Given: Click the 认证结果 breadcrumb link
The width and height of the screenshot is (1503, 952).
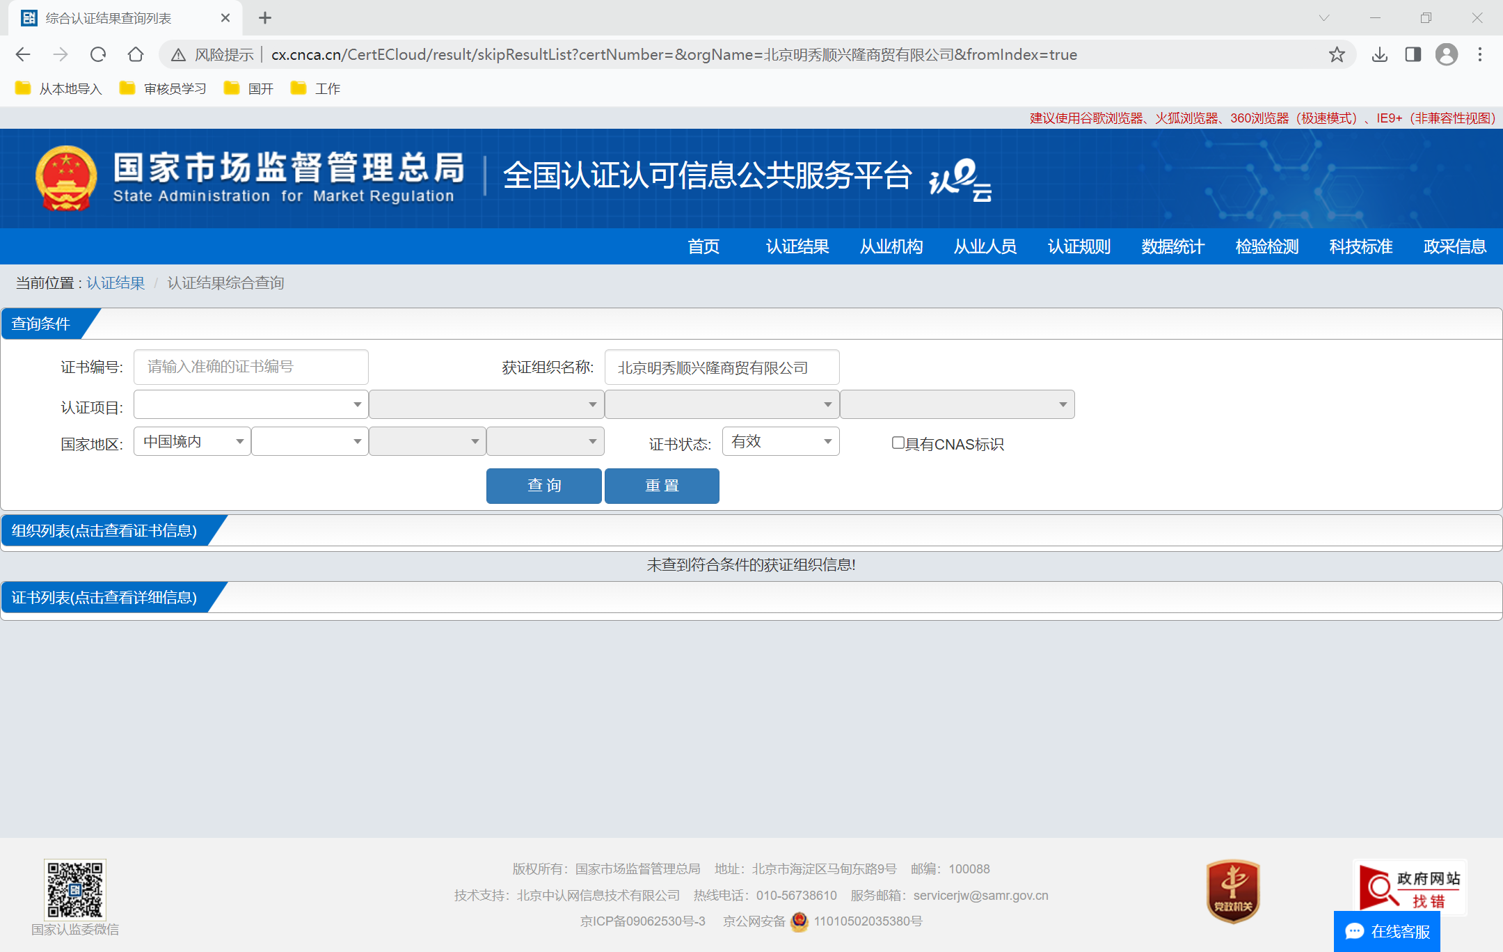Looking at the screenshot, I should tap(116, 283).
